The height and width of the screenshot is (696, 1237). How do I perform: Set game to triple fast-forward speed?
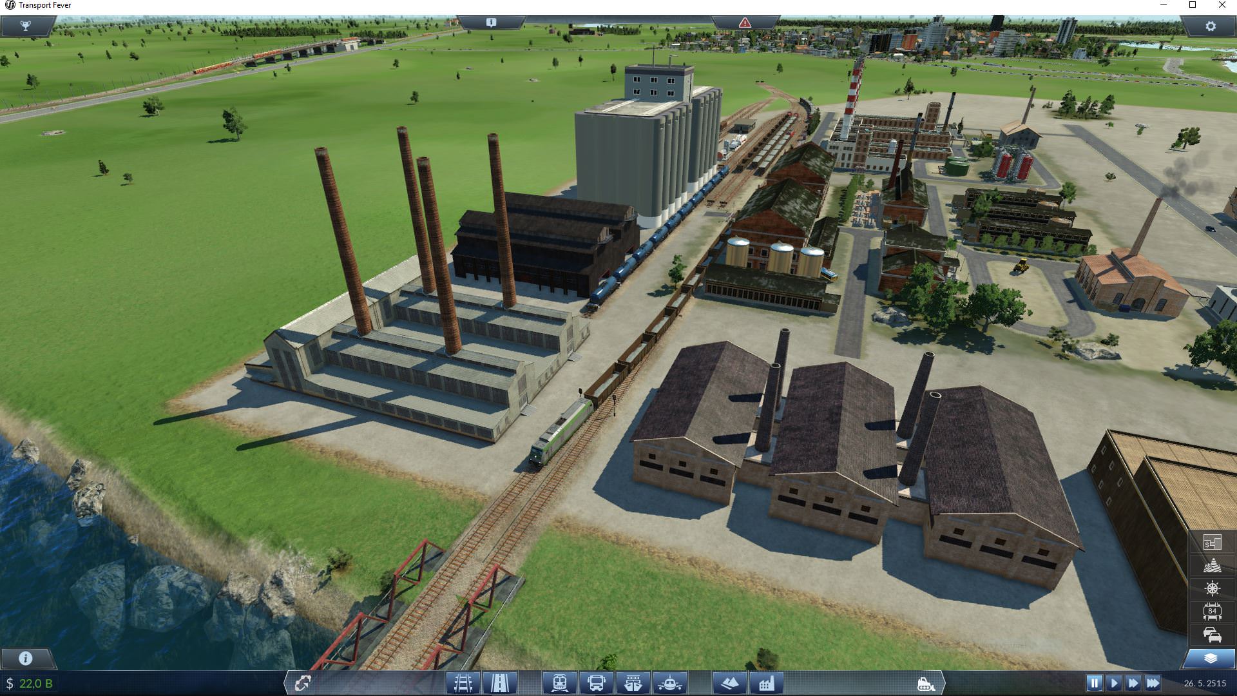coord(1153,683)
